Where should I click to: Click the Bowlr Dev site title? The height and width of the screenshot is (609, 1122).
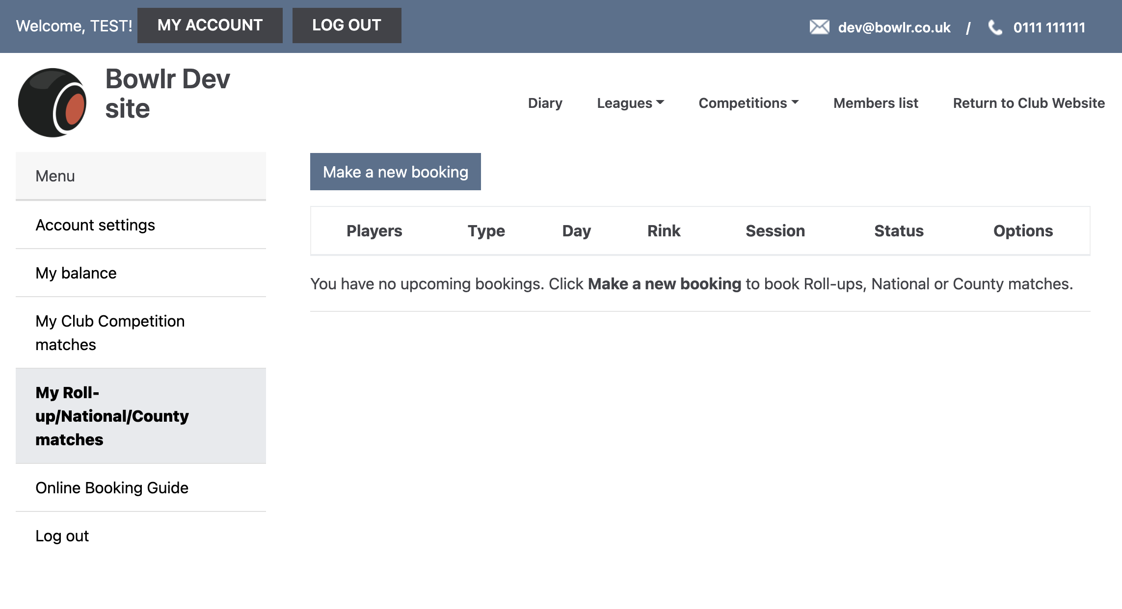[x=167, y=93]
